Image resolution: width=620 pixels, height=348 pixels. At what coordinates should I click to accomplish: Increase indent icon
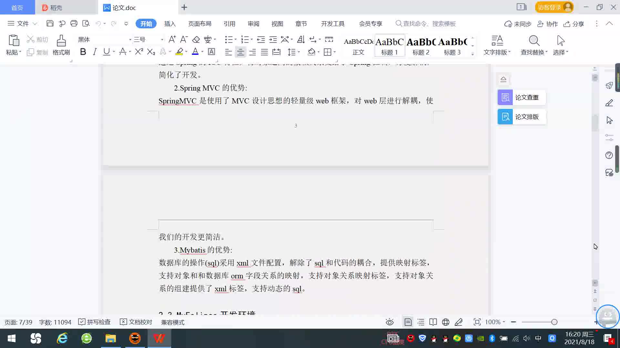[273, 39]
